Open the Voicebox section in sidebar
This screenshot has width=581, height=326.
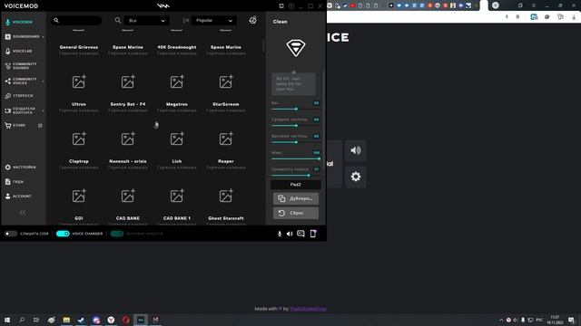tap(19, 22)
